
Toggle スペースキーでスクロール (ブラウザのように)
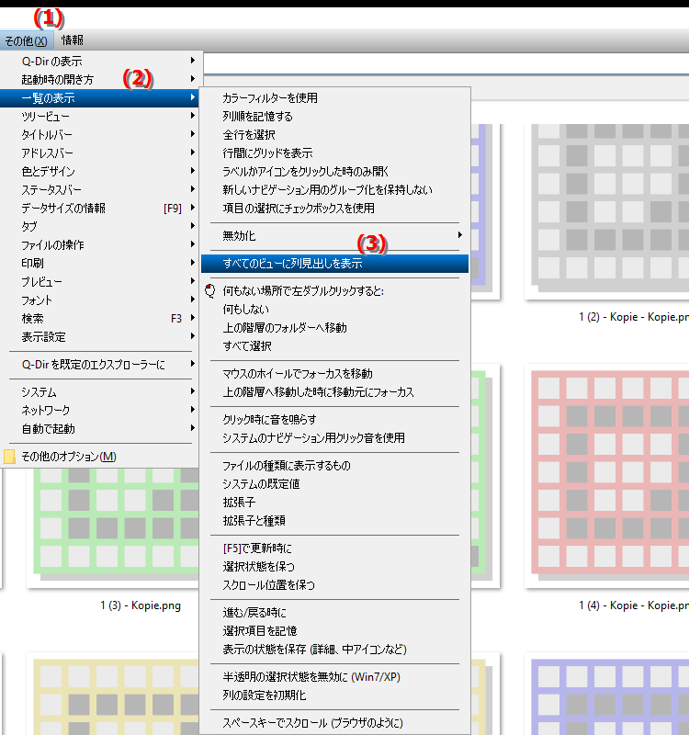pos(334,723)
